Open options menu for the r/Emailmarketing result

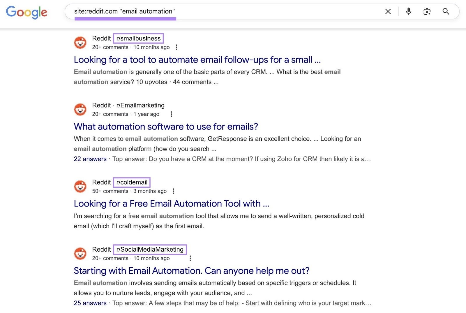172,114
